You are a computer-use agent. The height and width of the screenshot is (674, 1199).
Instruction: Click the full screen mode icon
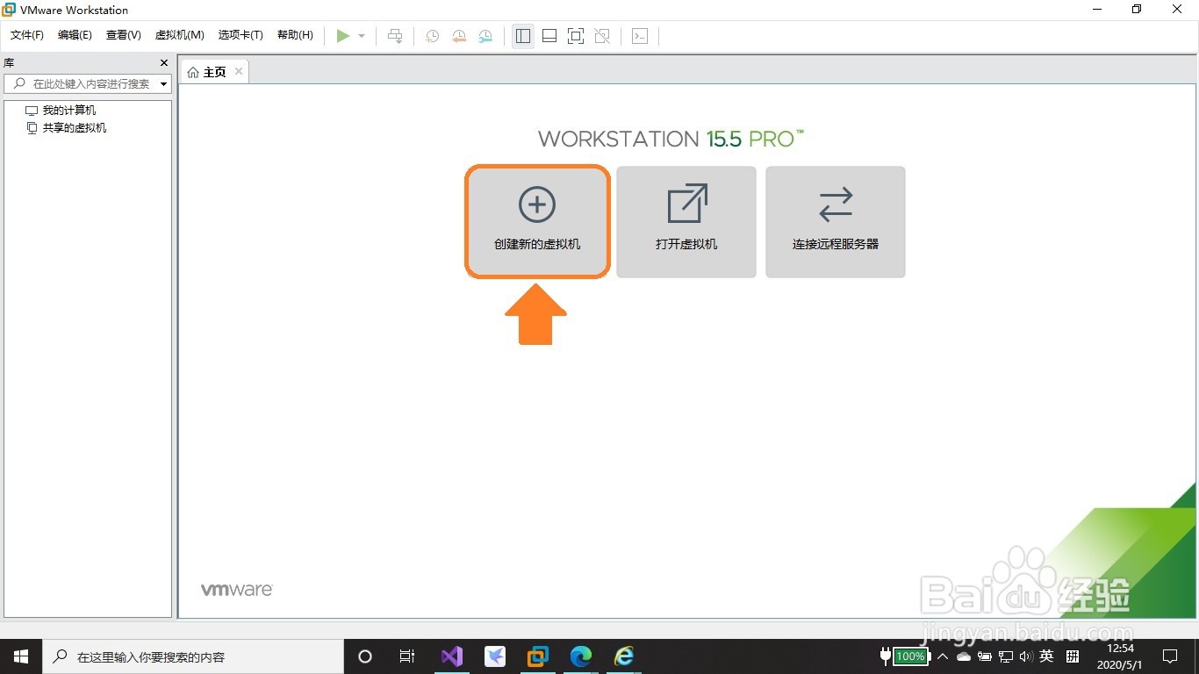coord(576,36)
